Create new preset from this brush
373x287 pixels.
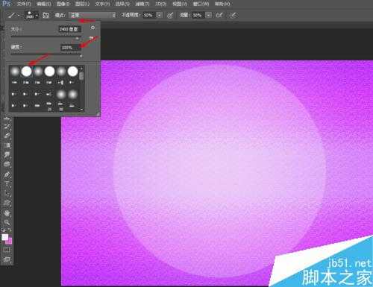click(91, 38)
